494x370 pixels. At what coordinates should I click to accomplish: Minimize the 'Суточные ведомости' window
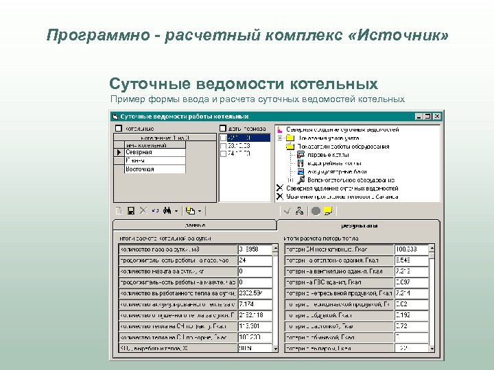click(x=419, y=116)
